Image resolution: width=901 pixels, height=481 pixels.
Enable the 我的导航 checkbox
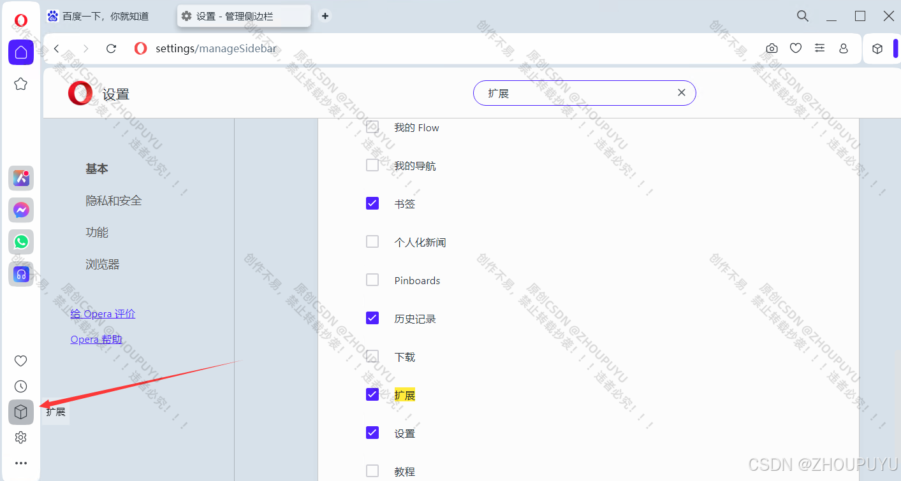(x=372, y=165)
